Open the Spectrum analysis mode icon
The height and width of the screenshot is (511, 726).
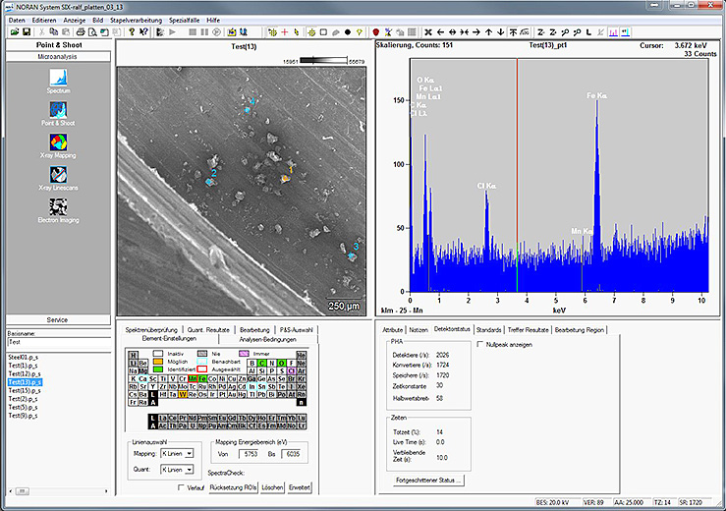[x=58, y=78]
